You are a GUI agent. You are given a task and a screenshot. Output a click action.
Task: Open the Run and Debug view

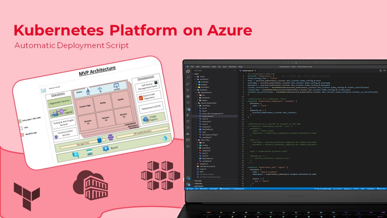click(188, 84)
